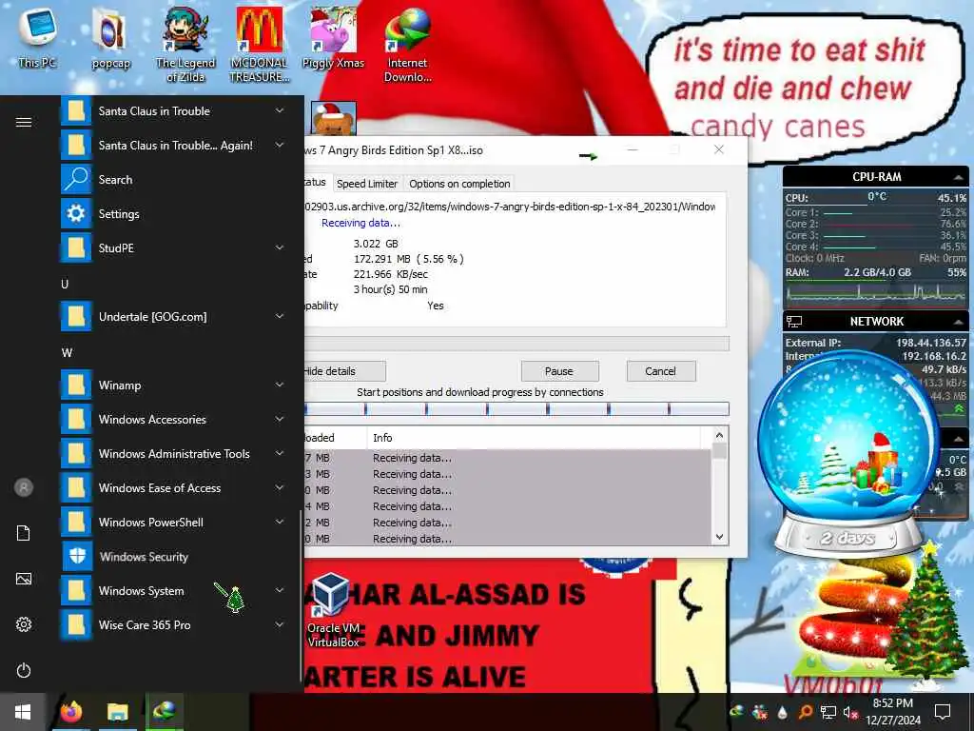The image size is (974, 731).
Task: Open Oracle VM VirtualBox desktop shortcut
Action: (333, 610)
